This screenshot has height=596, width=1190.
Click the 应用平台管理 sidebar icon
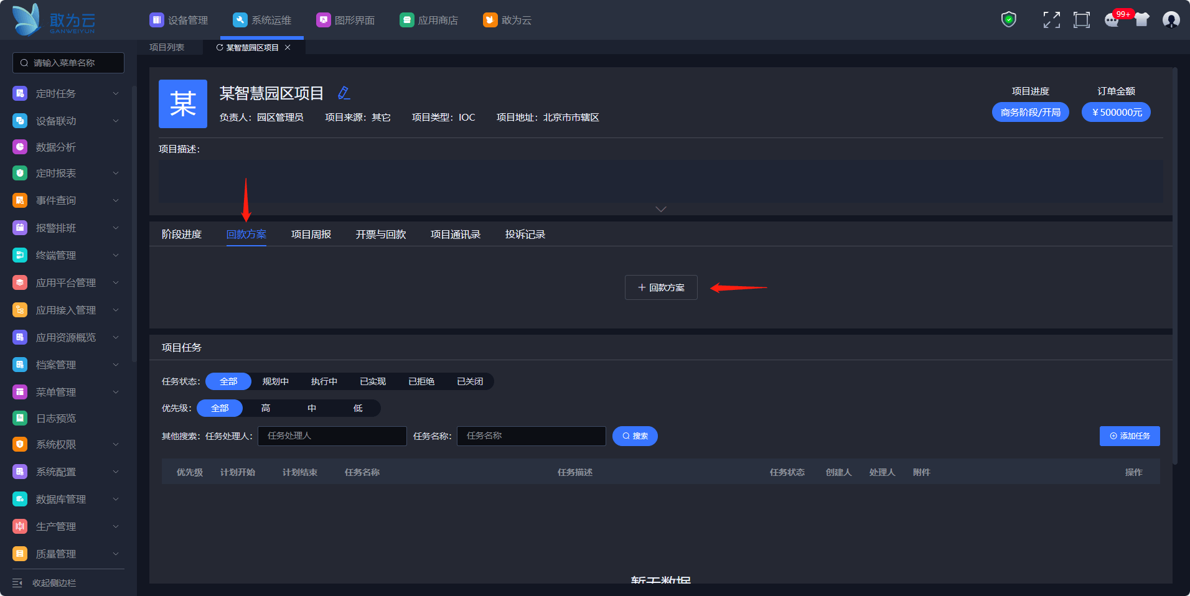pos(20,282)
